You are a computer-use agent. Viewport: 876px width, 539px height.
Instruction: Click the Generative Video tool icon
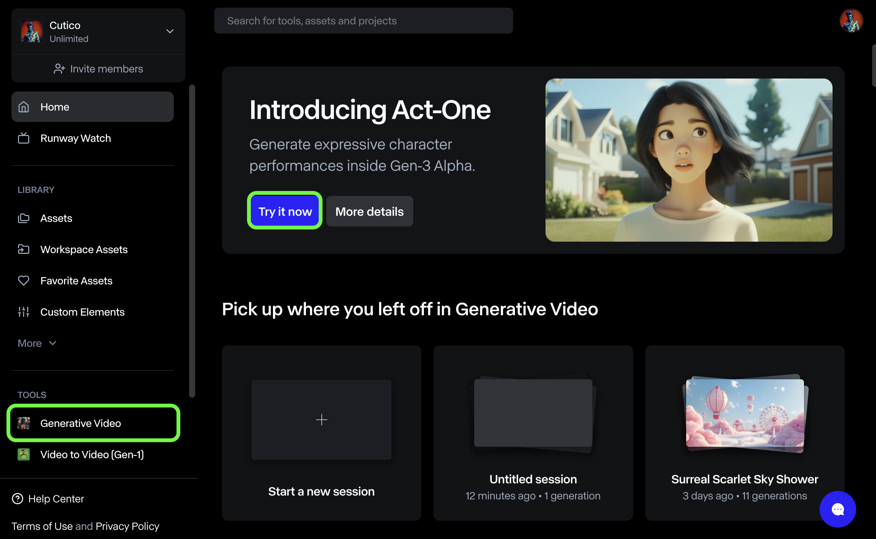tap(24, 423)
